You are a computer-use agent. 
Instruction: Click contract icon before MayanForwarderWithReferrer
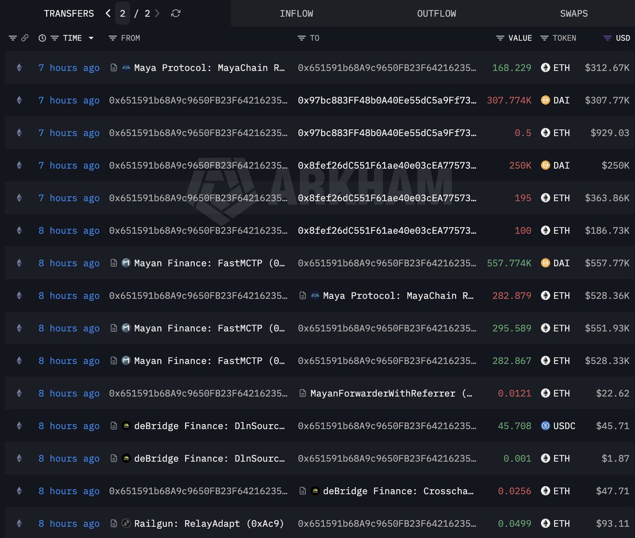(303, 393)
